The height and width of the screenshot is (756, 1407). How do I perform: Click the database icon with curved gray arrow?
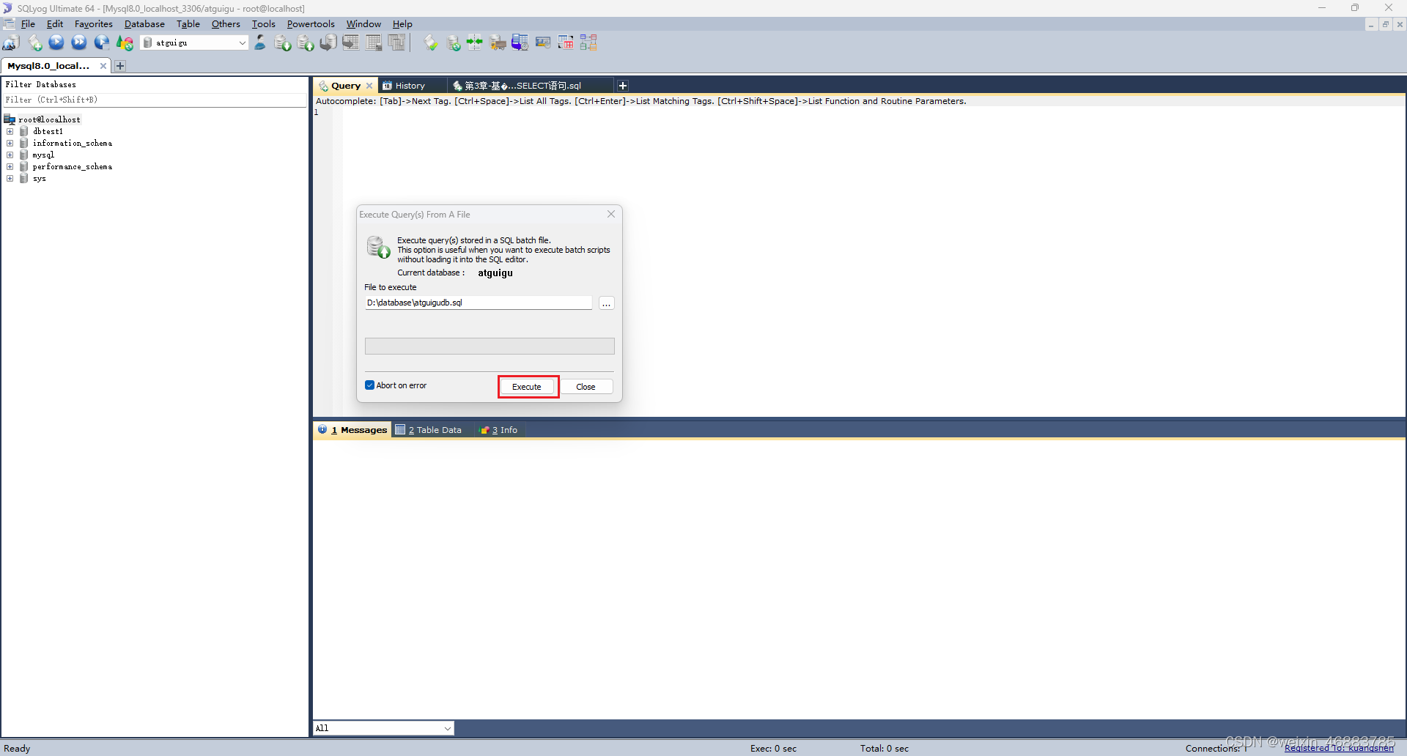pos(328,42)
